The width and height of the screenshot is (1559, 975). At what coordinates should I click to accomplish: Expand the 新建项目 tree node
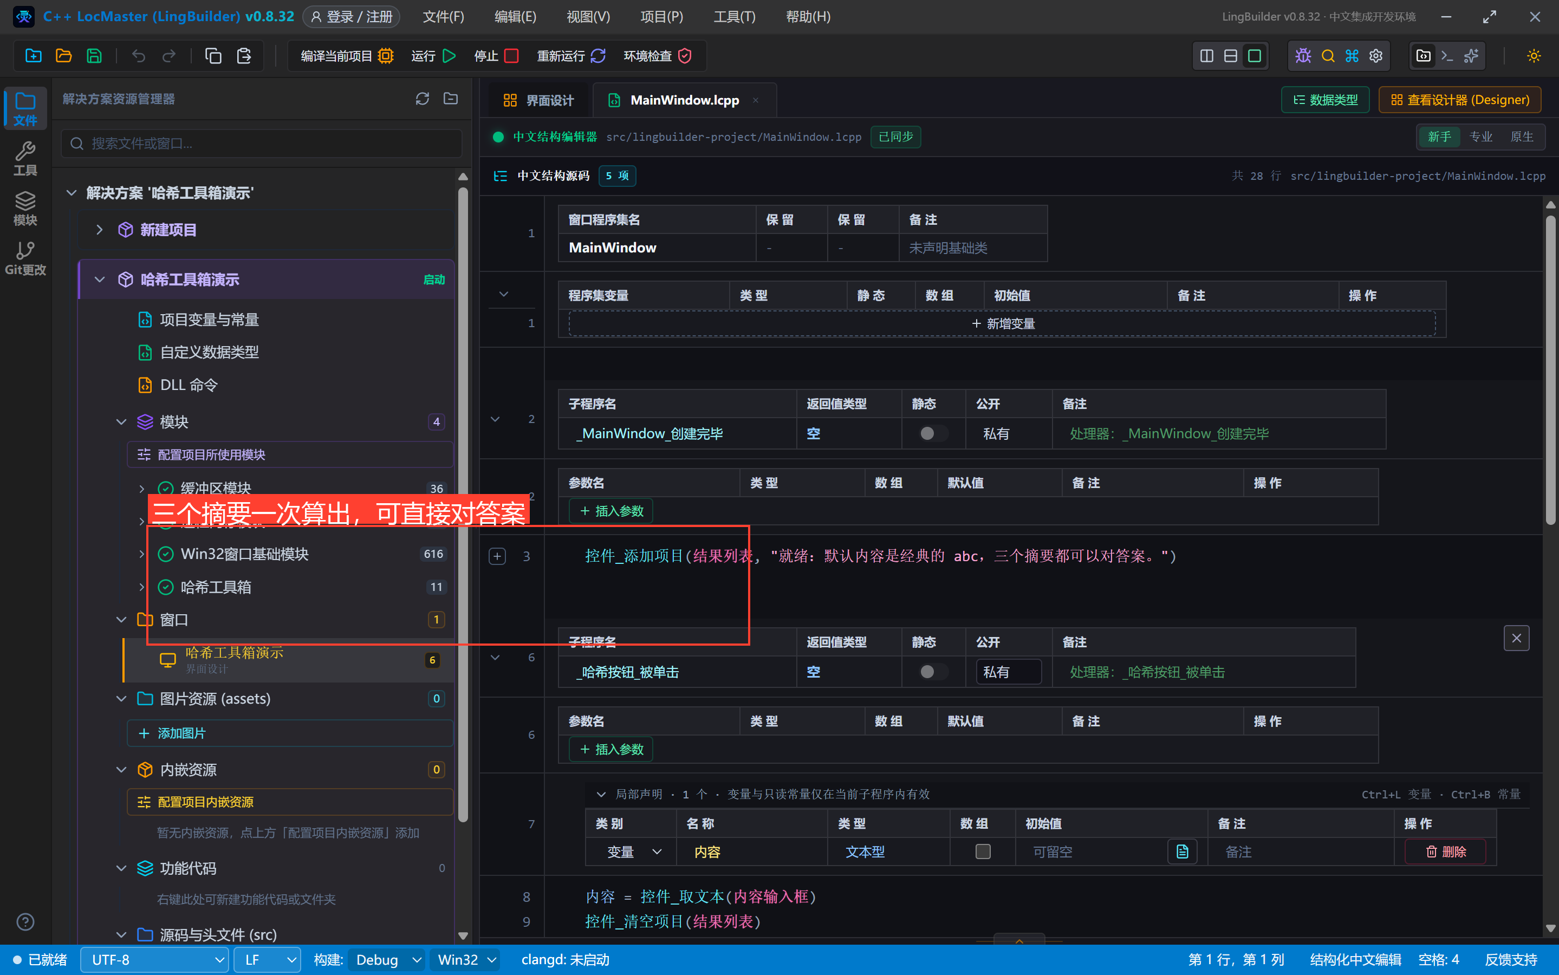(99, 230)
